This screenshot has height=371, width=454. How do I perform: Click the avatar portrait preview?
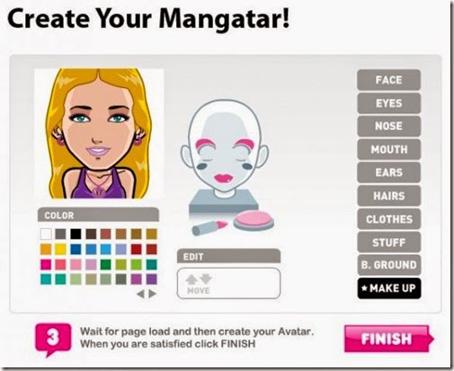pos(99,134)
